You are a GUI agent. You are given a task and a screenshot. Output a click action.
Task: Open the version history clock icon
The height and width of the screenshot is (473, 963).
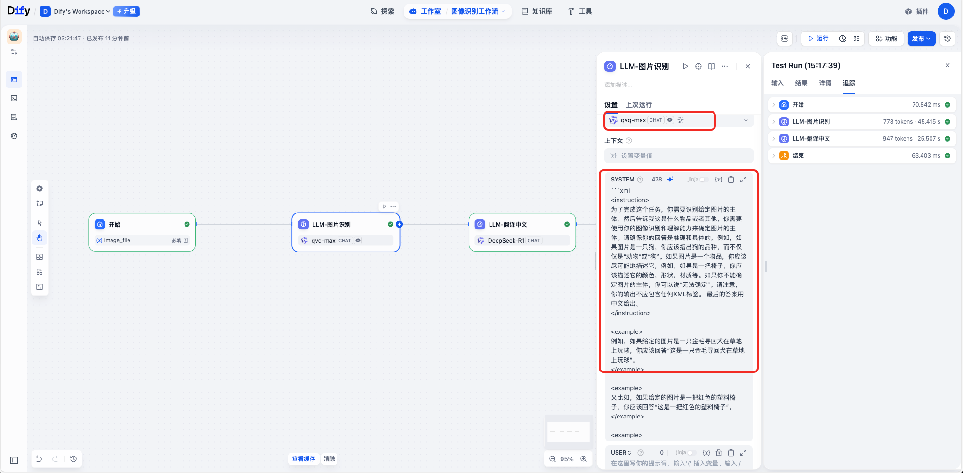coord(947,39)
